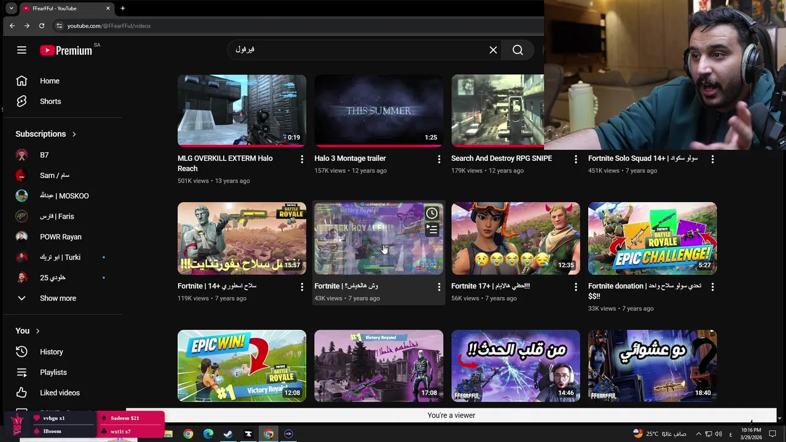
Task: Go back using the browser back arrow
Action: [12, 26]
